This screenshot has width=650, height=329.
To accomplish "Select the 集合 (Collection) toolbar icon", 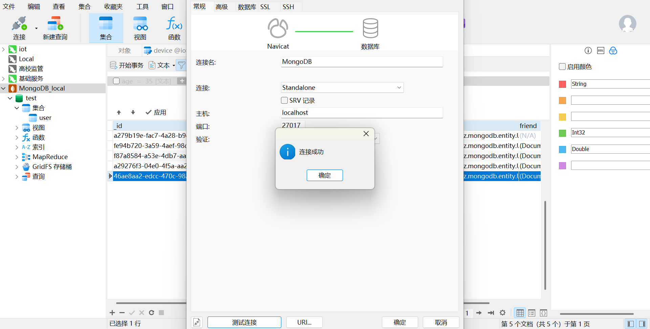I will coord(106,28).
